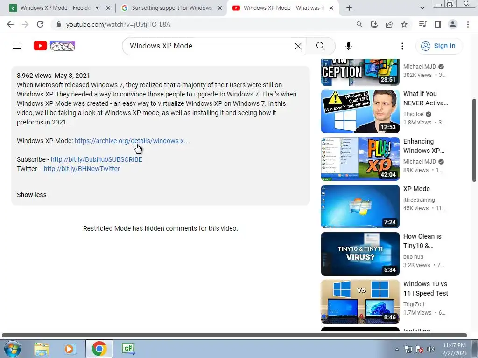478x358 pixels.
Task: Open video title Enhancing Windows XP
Action: point(424,146)
